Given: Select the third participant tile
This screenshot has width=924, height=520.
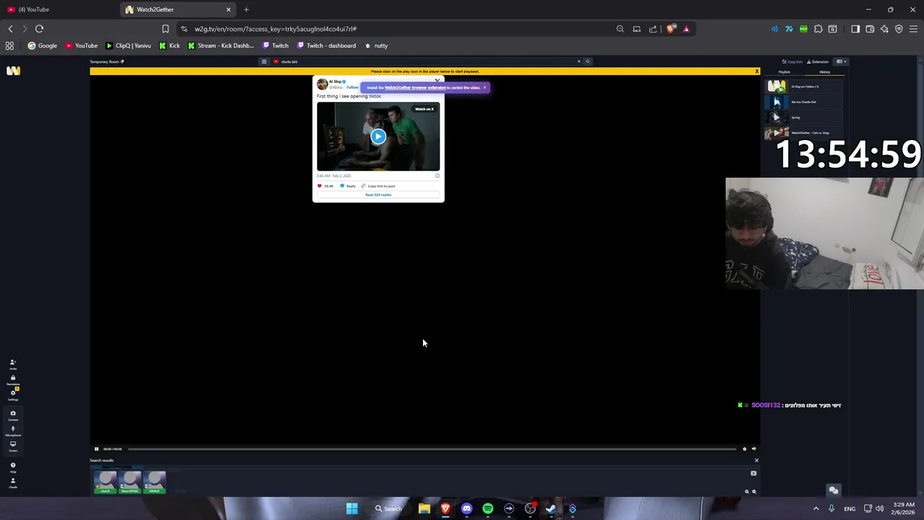Looking at the screenshot, I should 154,482.
